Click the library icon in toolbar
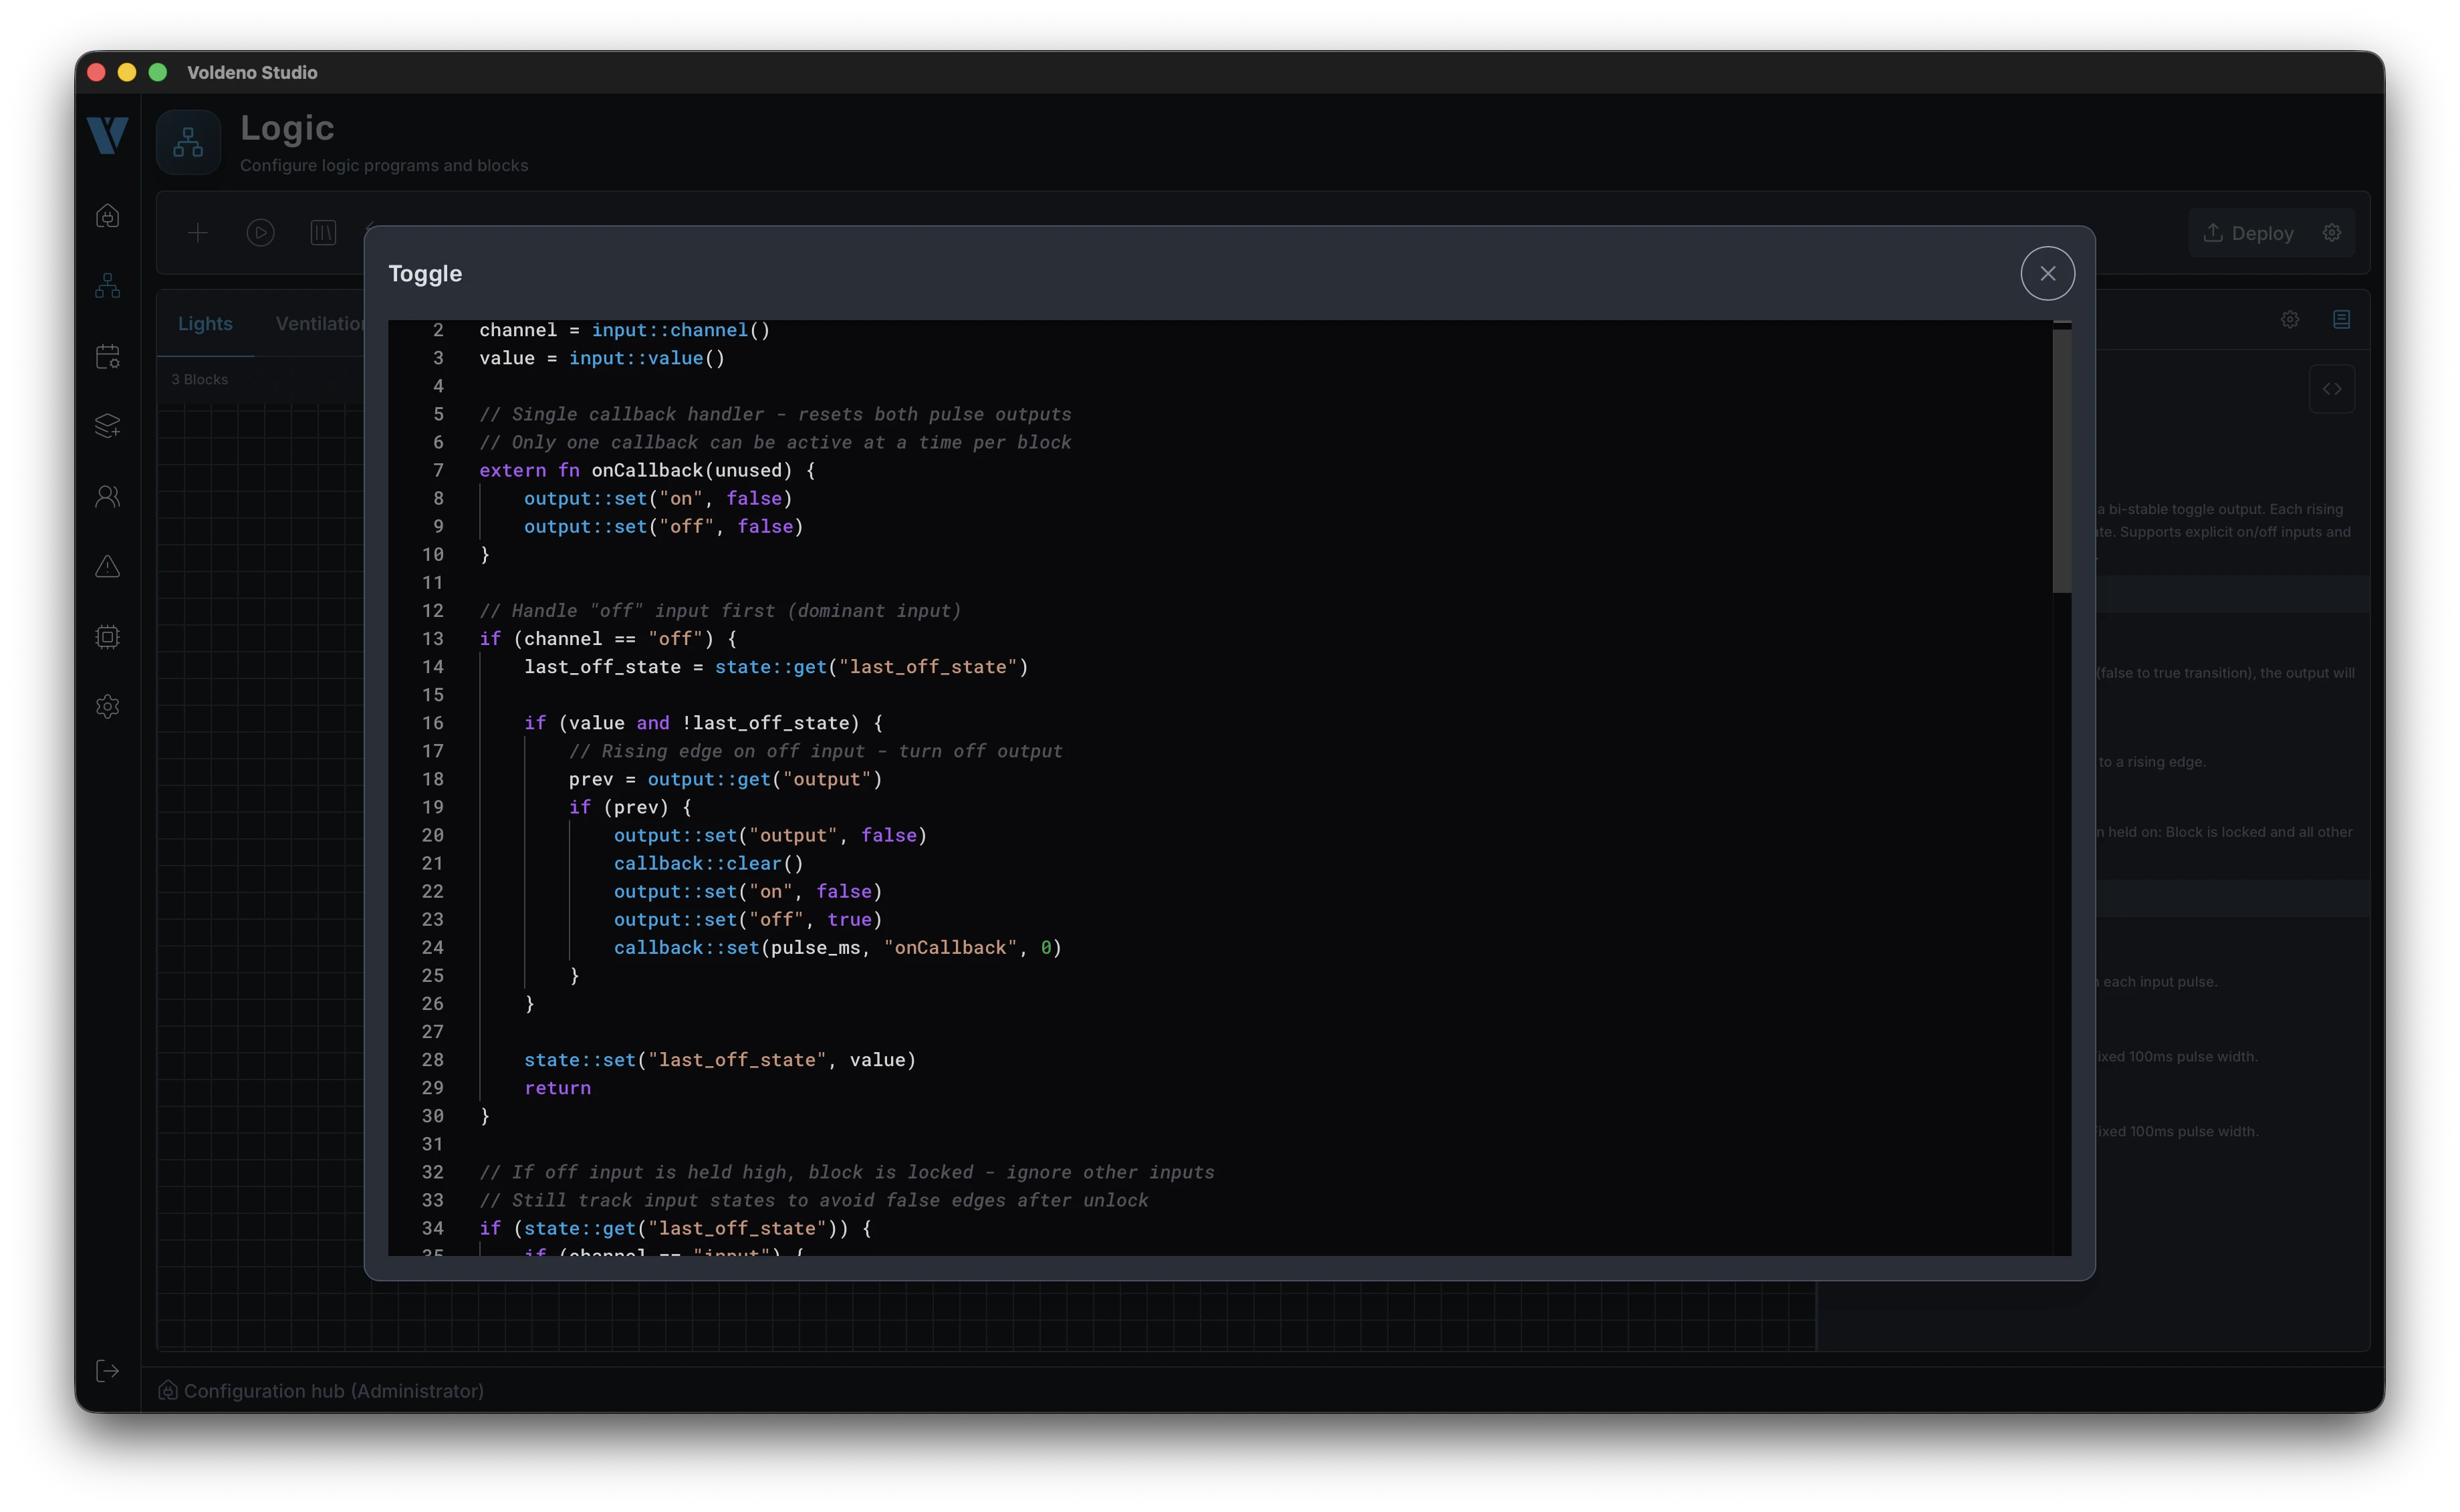This screenshot has height=1512, width=2460. pos(323,233)
